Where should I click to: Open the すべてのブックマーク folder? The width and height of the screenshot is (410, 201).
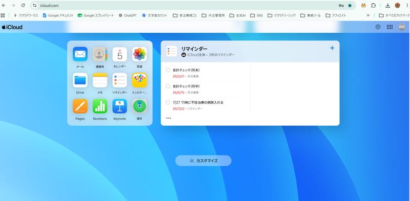coord(394,15)
